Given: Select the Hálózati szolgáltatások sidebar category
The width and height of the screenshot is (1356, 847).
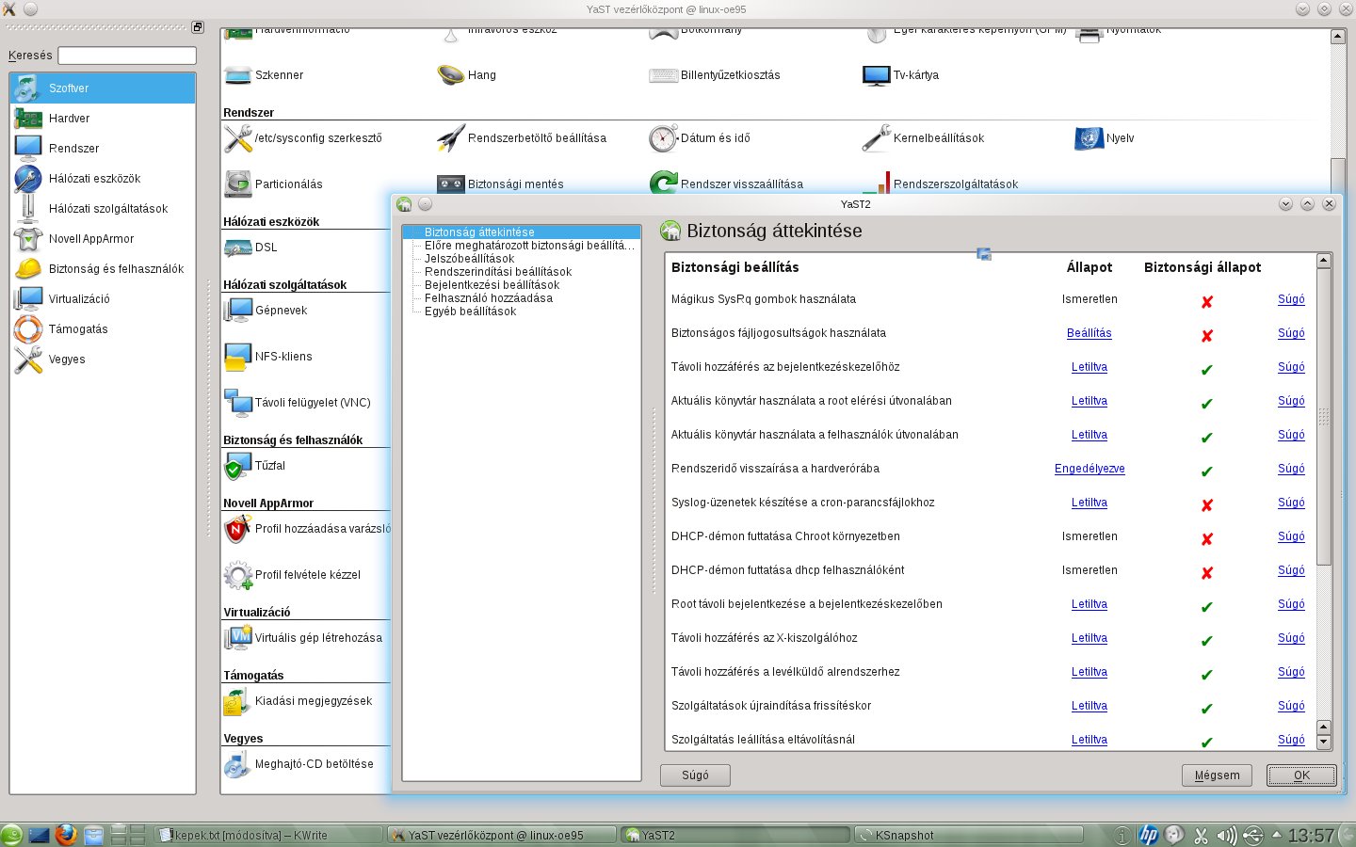Looking at the screenshot, I should pos(103,209).
